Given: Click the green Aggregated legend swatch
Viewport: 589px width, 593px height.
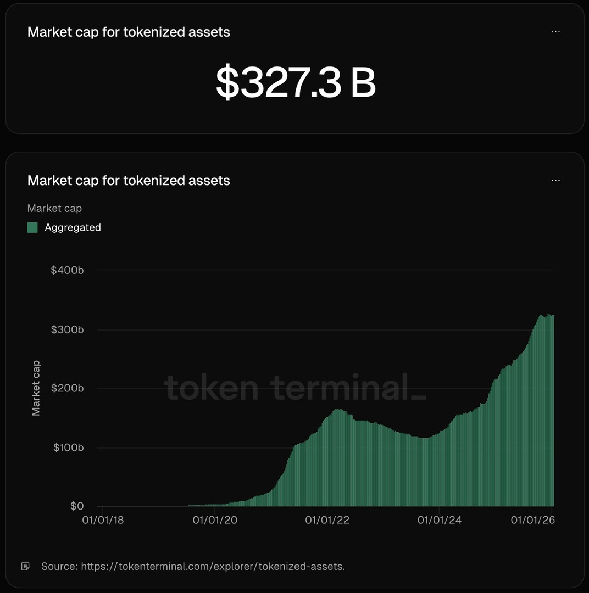Looking at the screenshot, I should (32, 227).
